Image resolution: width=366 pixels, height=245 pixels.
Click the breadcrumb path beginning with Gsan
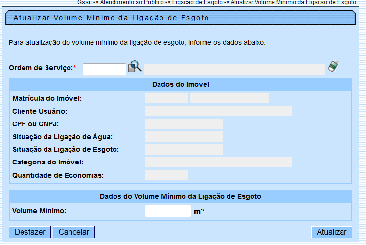click(x=217, y=2)
